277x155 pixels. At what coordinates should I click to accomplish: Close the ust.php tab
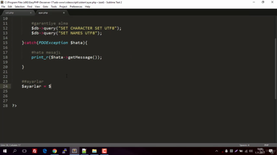coord(31,13)
